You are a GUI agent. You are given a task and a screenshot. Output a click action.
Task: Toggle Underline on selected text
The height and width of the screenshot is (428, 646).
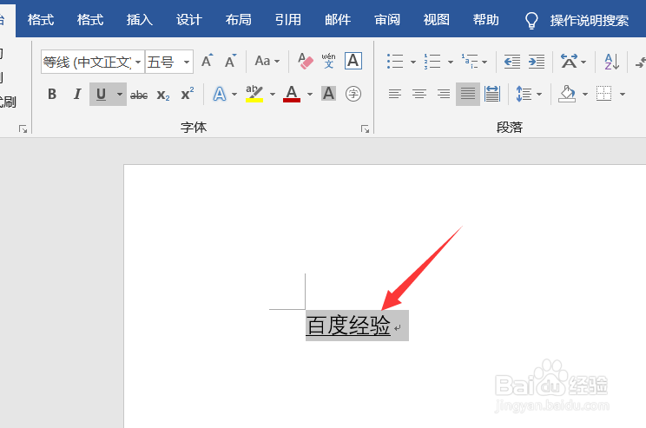click(x=101, y=95)
